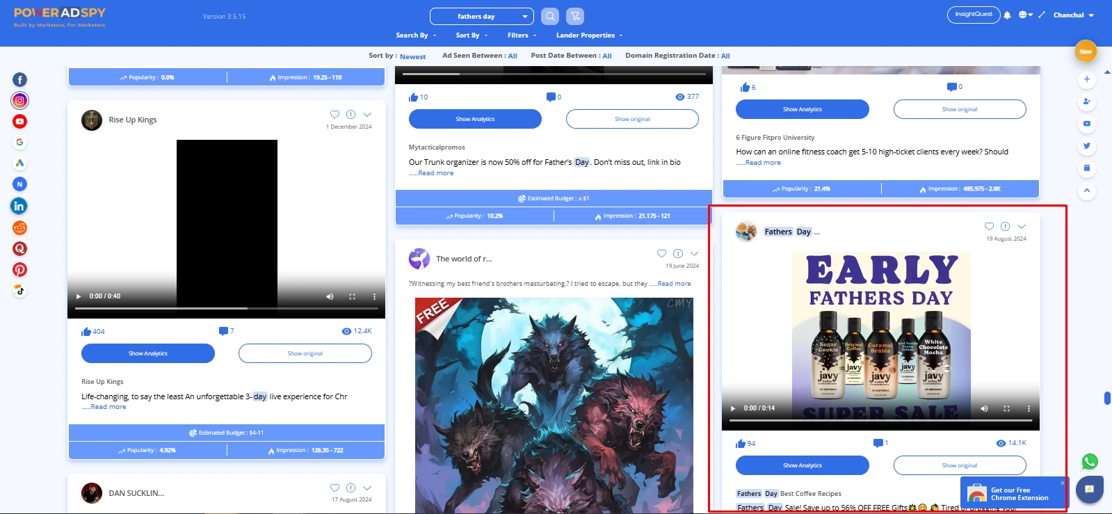Open the Native ads 'N' icon

[x=19, y=184]
